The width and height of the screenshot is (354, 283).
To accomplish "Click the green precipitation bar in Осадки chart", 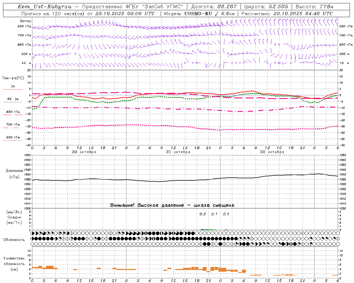I will [x=206, y=229].
